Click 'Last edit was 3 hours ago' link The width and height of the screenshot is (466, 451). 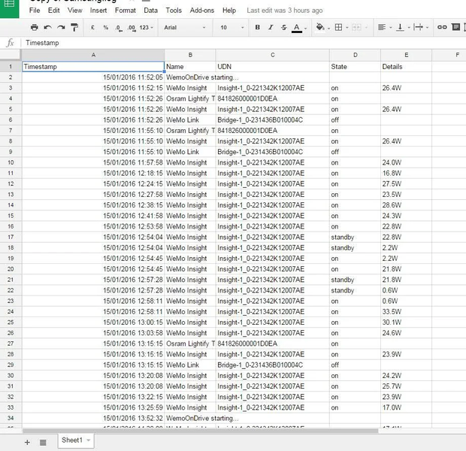(284, 11)
